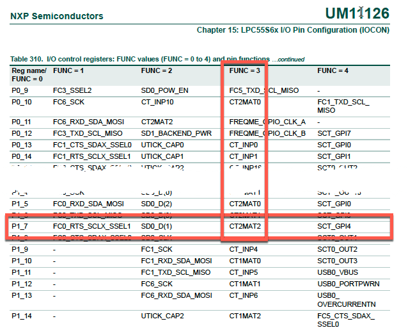408x335 pixels.
Task: Click the "Reg name/ FUNC = 0" header
Action: tap(29, 74)
